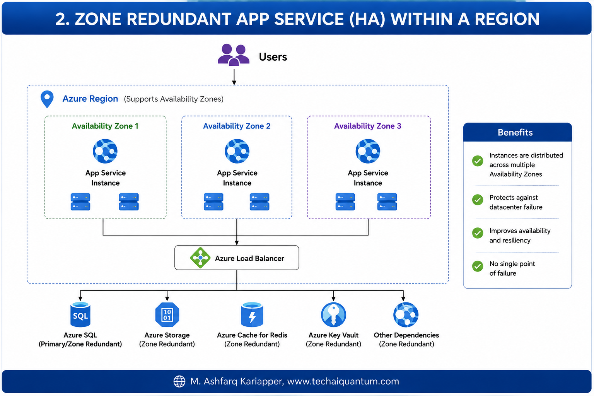
Task: Click the Users label
Action: pyautogui.click(x=273, y=57)
